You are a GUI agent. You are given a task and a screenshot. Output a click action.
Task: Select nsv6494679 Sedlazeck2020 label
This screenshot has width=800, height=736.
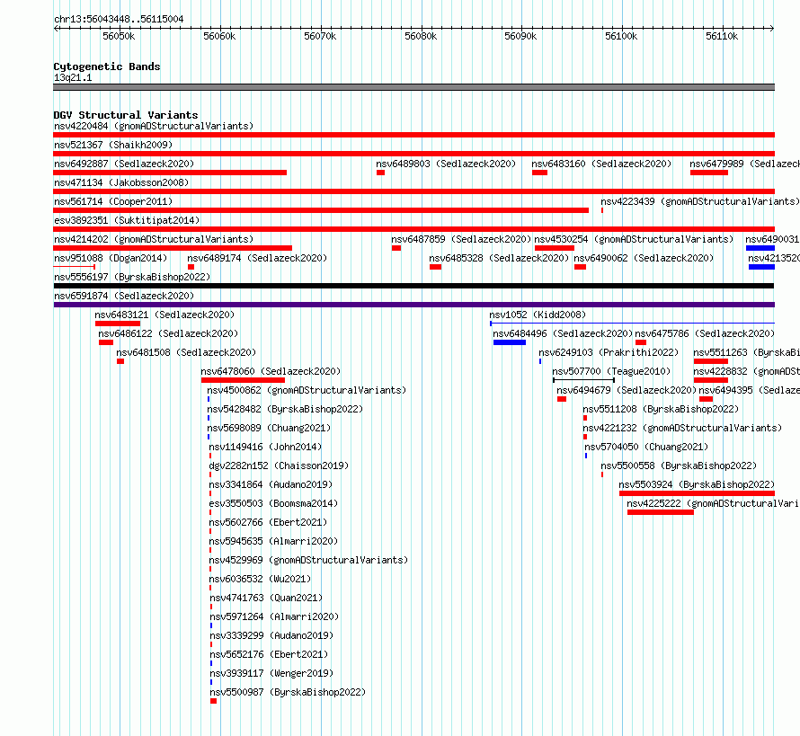tap(627, 390)
